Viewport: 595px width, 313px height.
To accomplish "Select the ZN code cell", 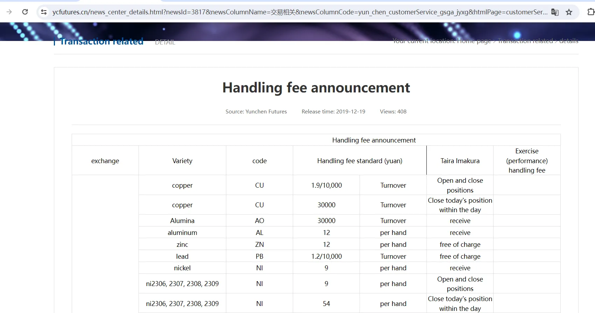I will pos(260,244).
